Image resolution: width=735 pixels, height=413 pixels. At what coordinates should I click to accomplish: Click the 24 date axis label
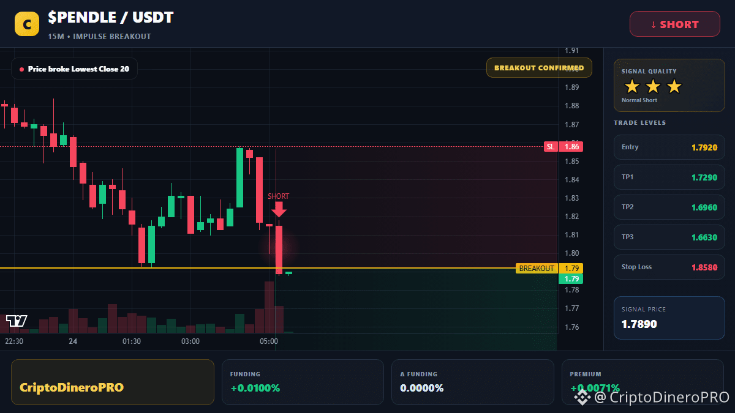pyautogui.click(x=72, y=341)
